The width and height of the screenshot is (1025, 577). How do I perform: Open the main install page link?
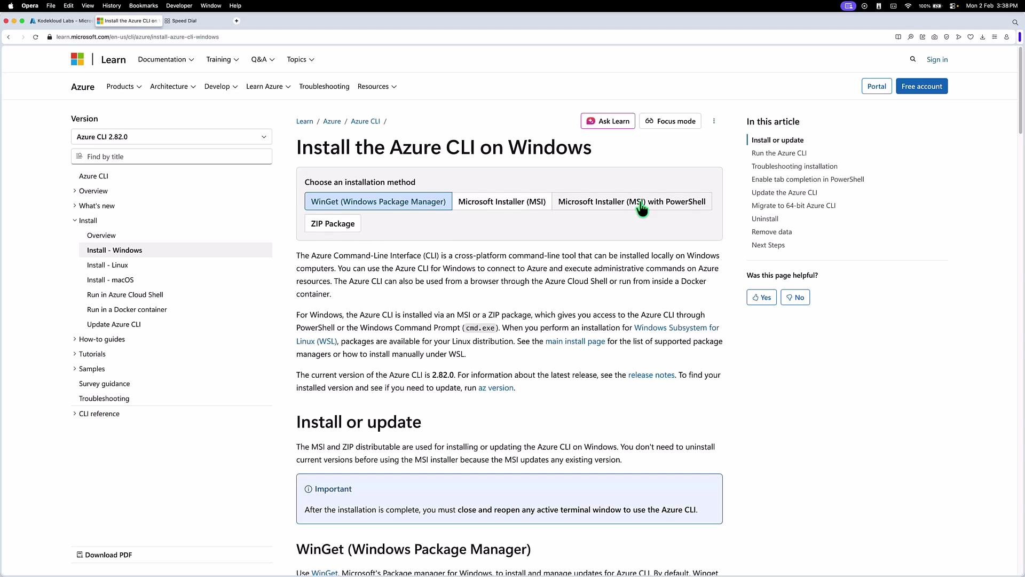(x=575, y=341)
